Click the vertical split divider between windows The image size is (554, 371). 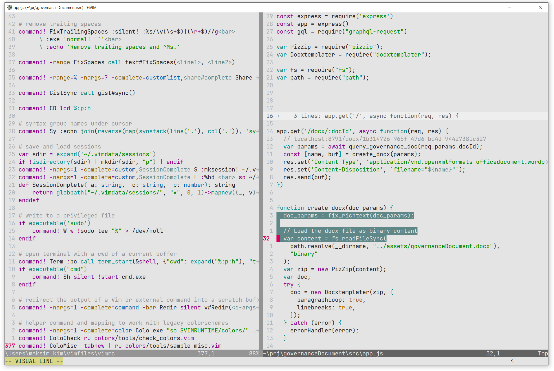click(x=260, y=185)
